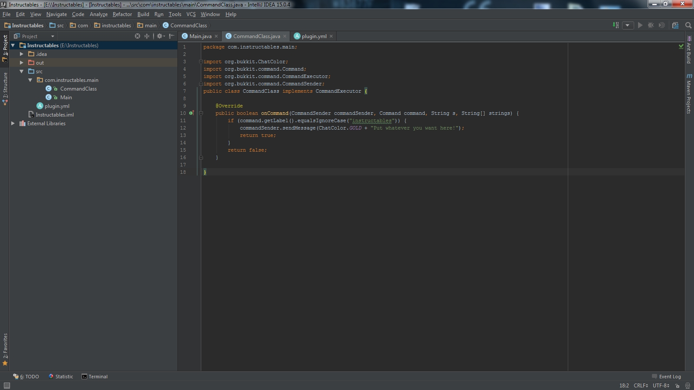Click the onCommand method name in editor
The image size is (694, 390).
point(275,113)
